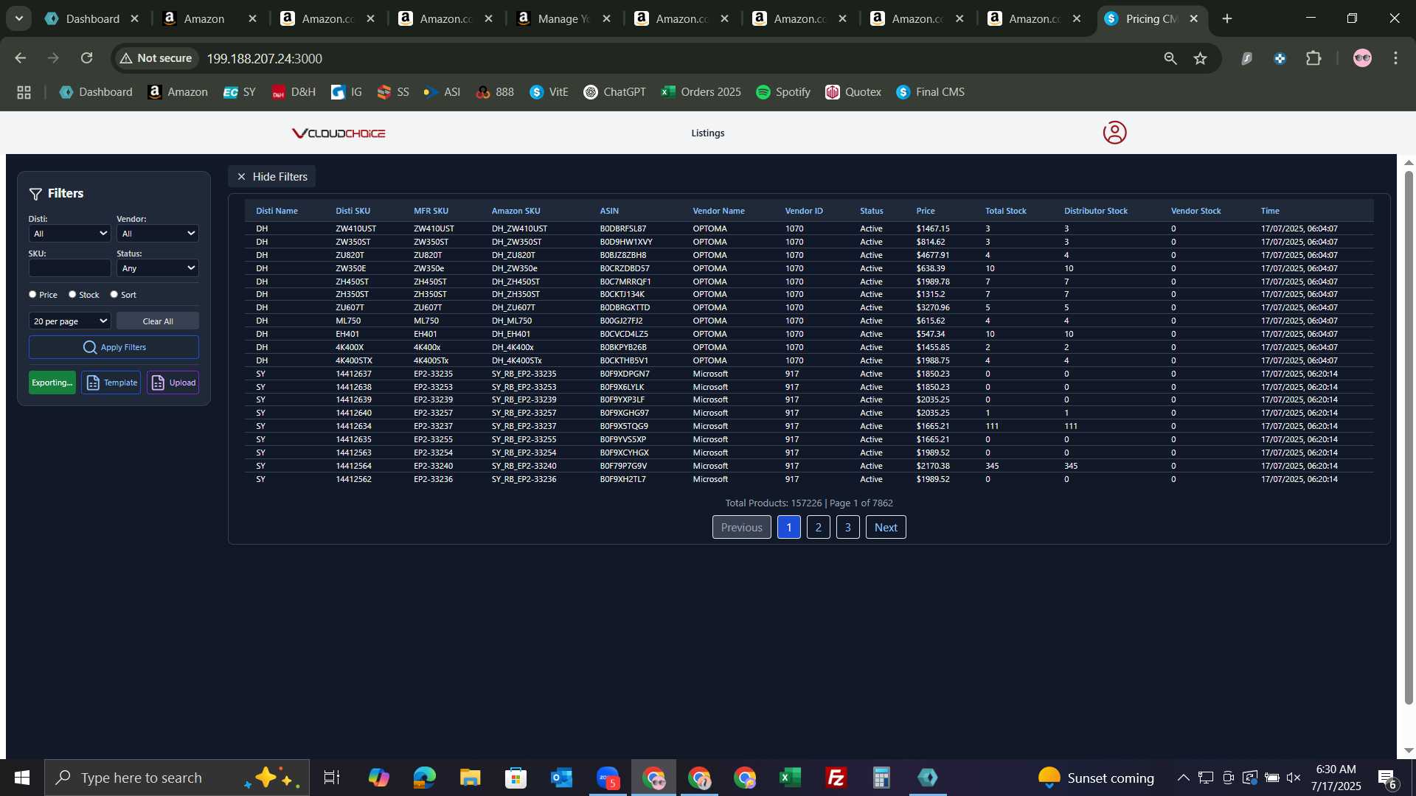Open the browser zoom magnifier icon
The width and height of the screenshot is (1416, 796).
point(1170,58)
